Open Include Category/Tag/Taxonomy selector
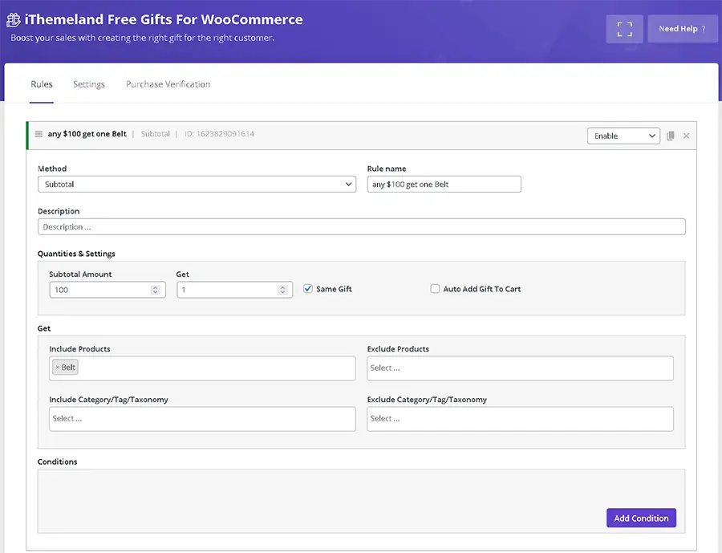The height and width of the screenshot is (553, 722). pos(202,418)
